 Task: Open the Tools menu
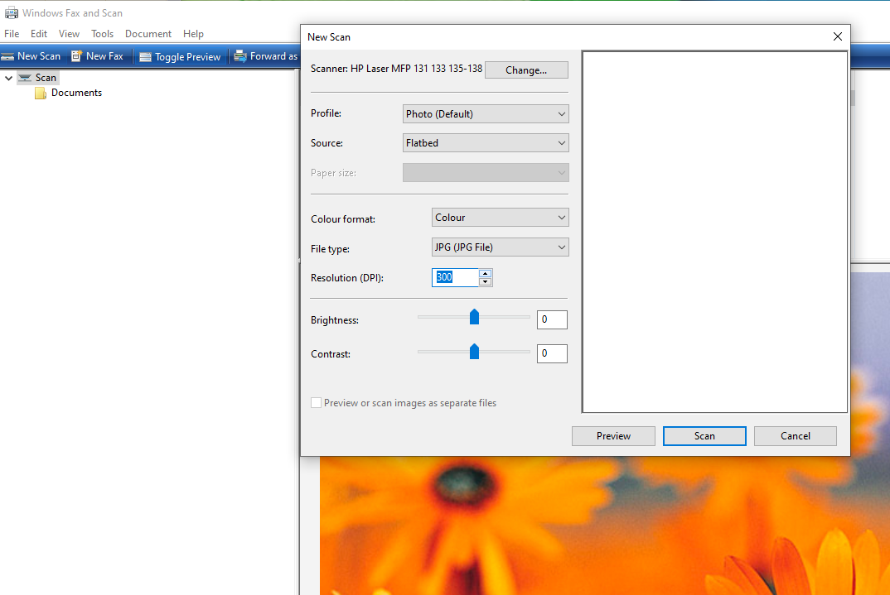point(102,33)
